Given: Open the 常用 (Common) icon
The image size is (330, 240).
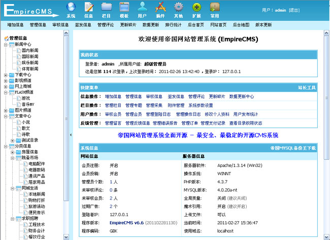Looking at the screenshot, I should pyautogui.click(x=214, y=7).
